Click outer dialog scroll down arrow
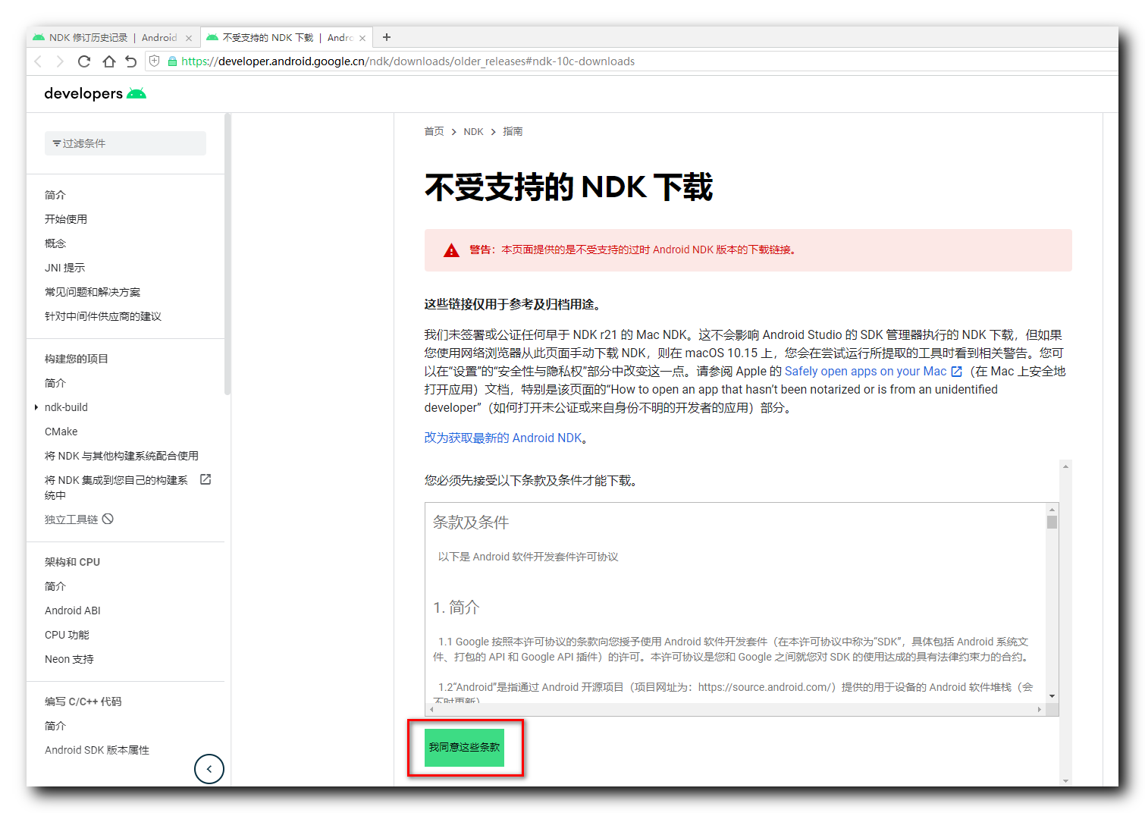Screen dimensions: 1145x813 1065,780
